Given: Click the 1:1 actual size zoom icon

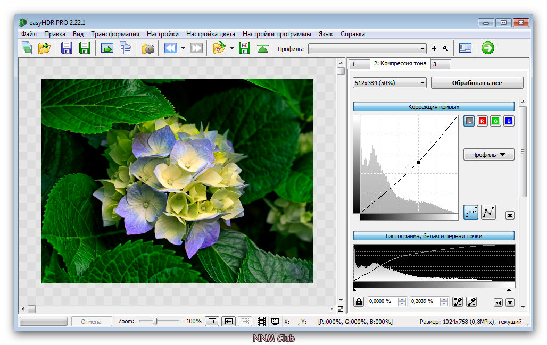Looking at the screenshot, I should [212, 322].
